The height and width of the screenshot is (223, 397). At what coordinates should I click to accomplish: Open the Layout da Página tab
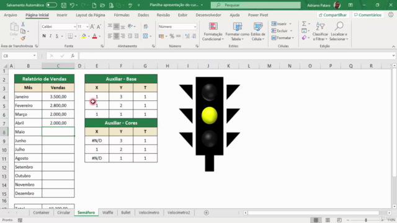coord(91,15)
